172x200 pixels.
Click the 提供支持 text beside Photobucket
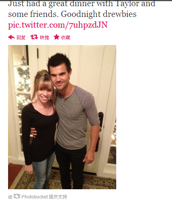tap(58, 197)
